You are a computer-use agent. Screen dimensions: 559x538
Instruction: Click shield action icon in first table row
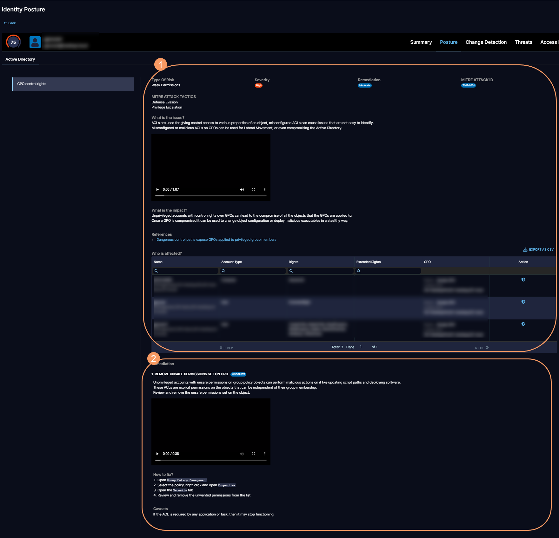523,280
